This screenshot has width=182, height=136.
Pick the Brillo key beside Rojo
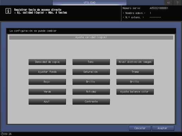(x=91, y=82)
